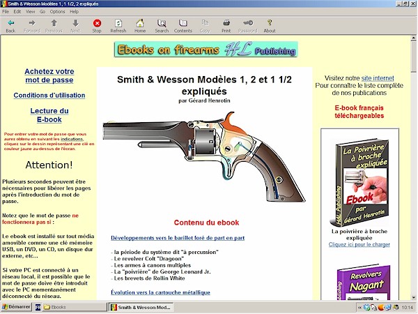
Task: Open the Go menu
Action: coord(42,11)
